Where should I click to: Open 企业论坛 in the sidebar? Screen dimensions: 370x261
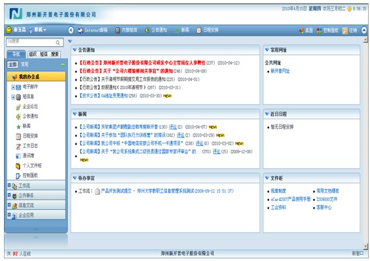30,106
